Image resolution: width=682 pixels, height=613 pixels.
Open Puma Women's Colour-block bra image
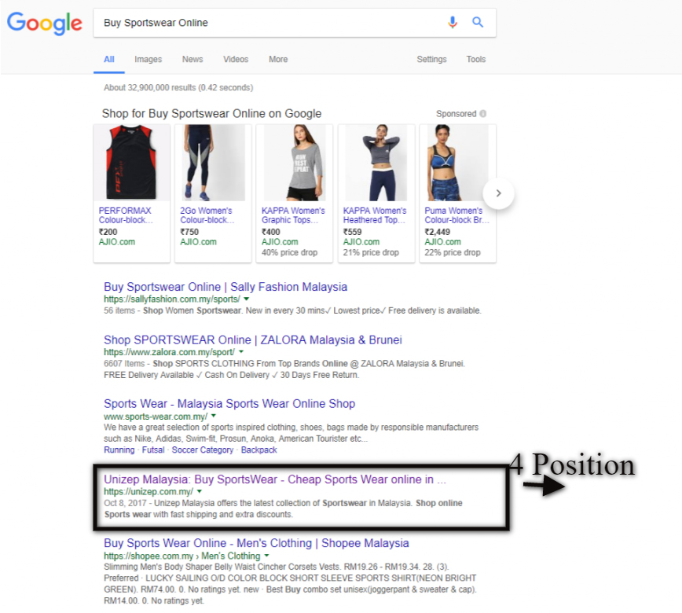click(457, 163)
